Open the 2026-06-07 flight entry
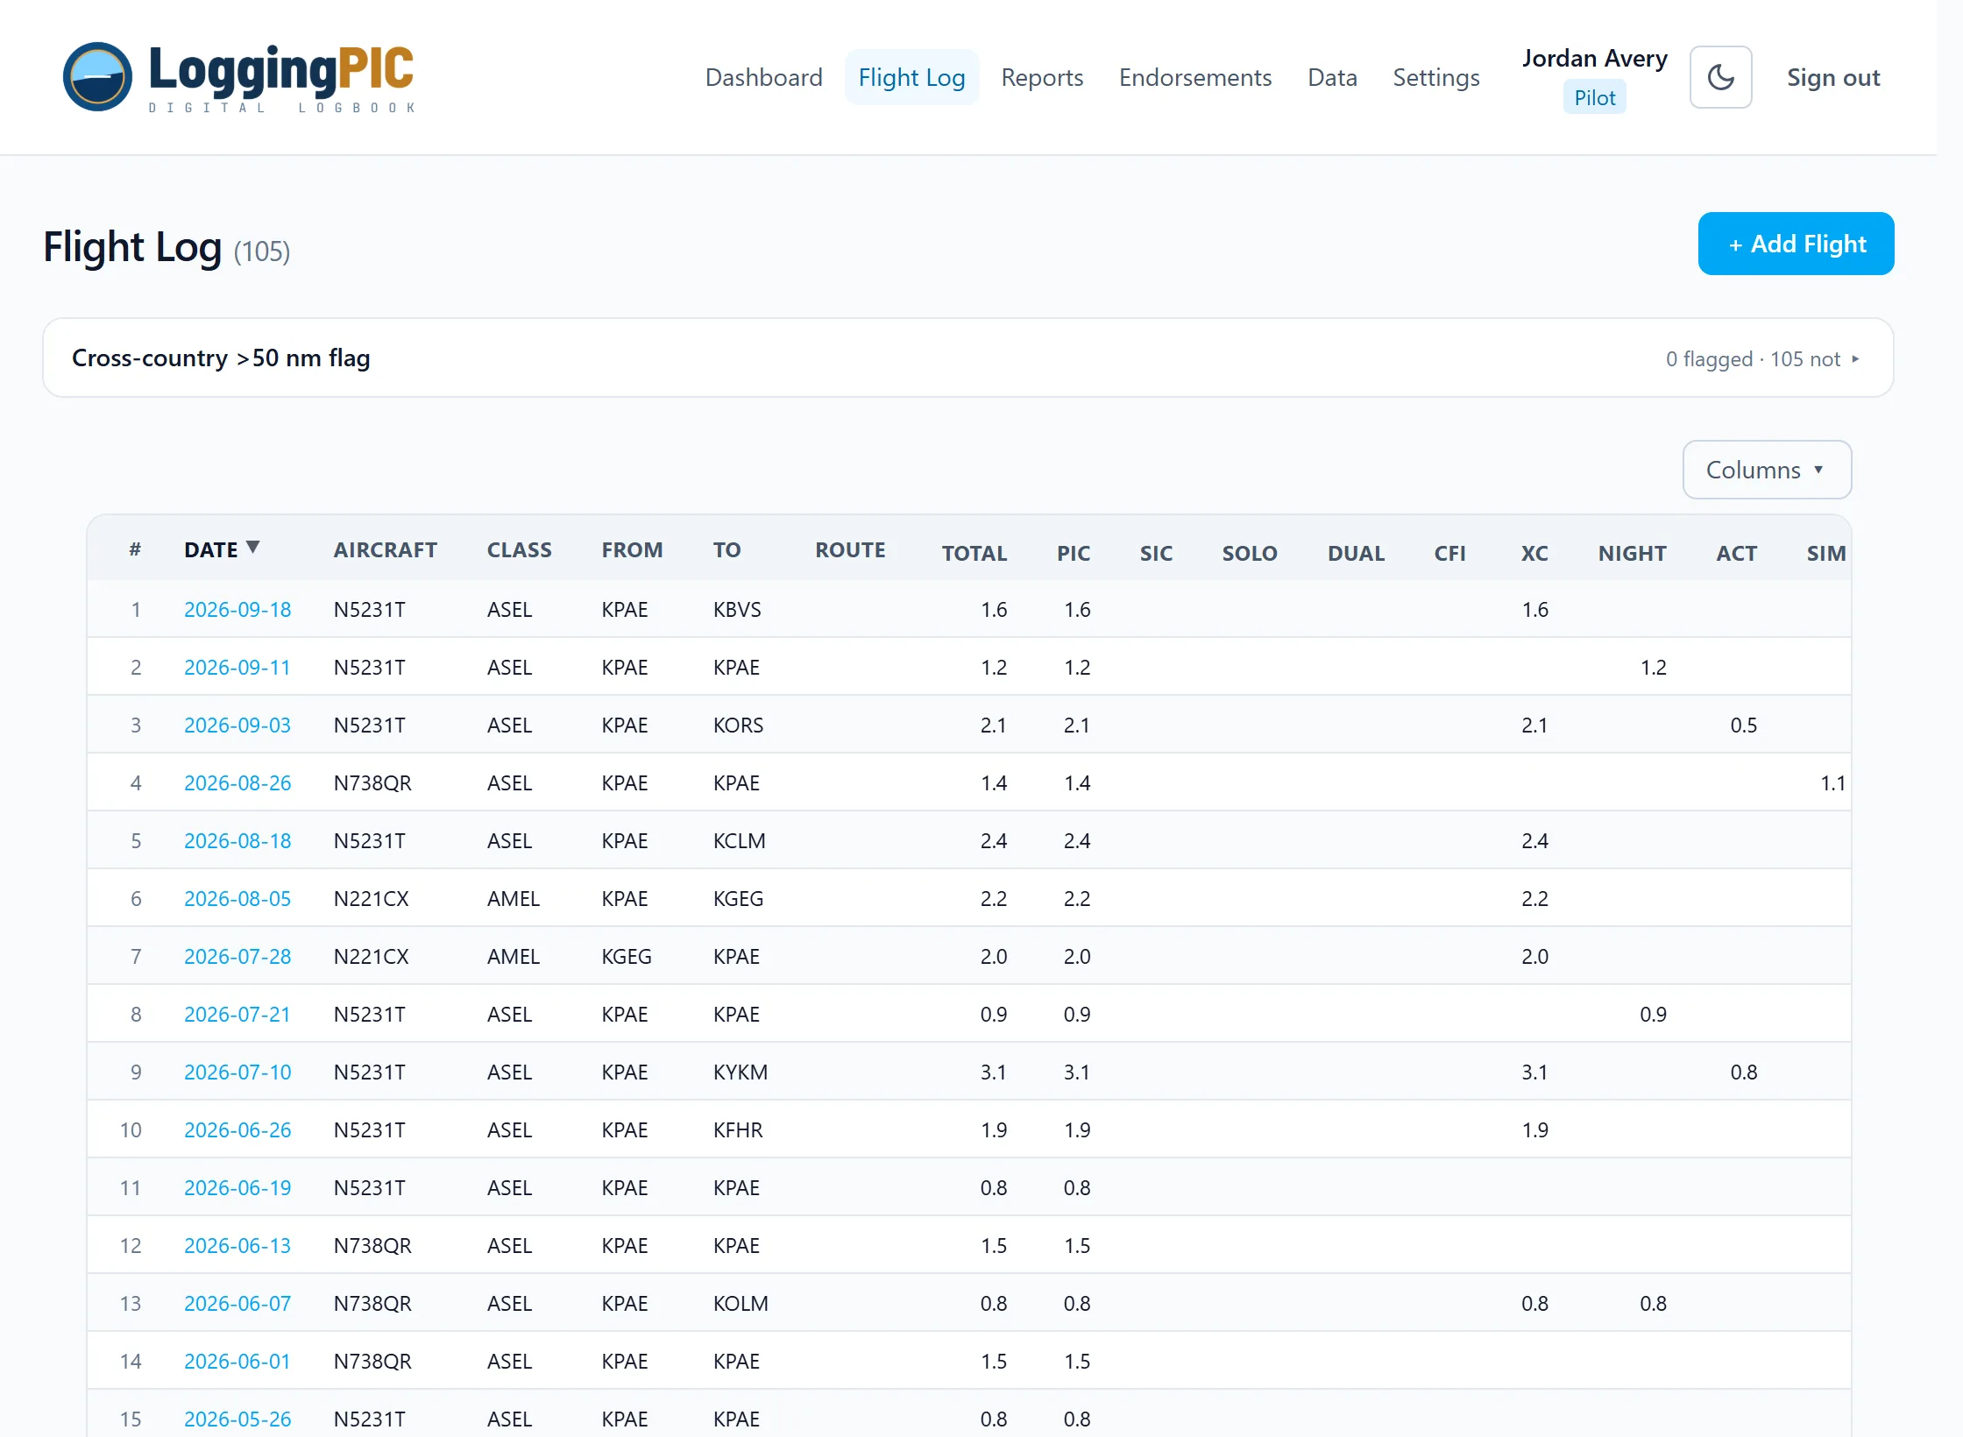This screenshot has height=1437, width=1963. point(237,1303)
